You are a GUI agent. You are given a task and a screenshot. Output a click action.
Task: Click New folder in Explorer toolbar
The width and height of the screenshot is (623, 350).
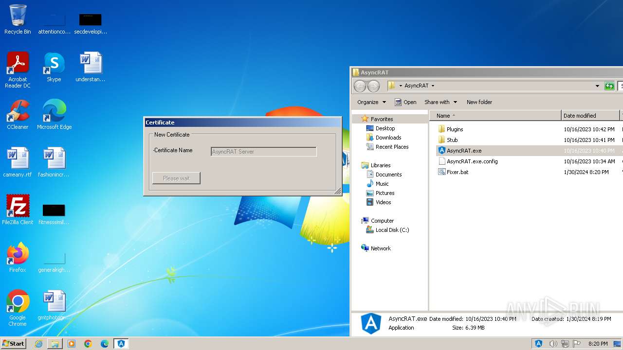tap(479, 102)
